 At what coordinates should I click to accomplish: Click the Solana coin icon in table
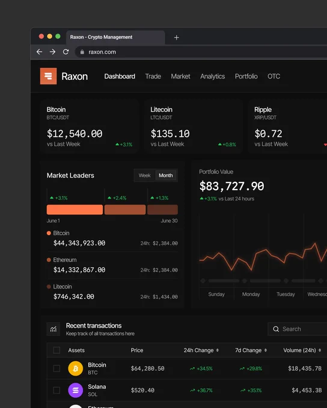coord(76,390)
